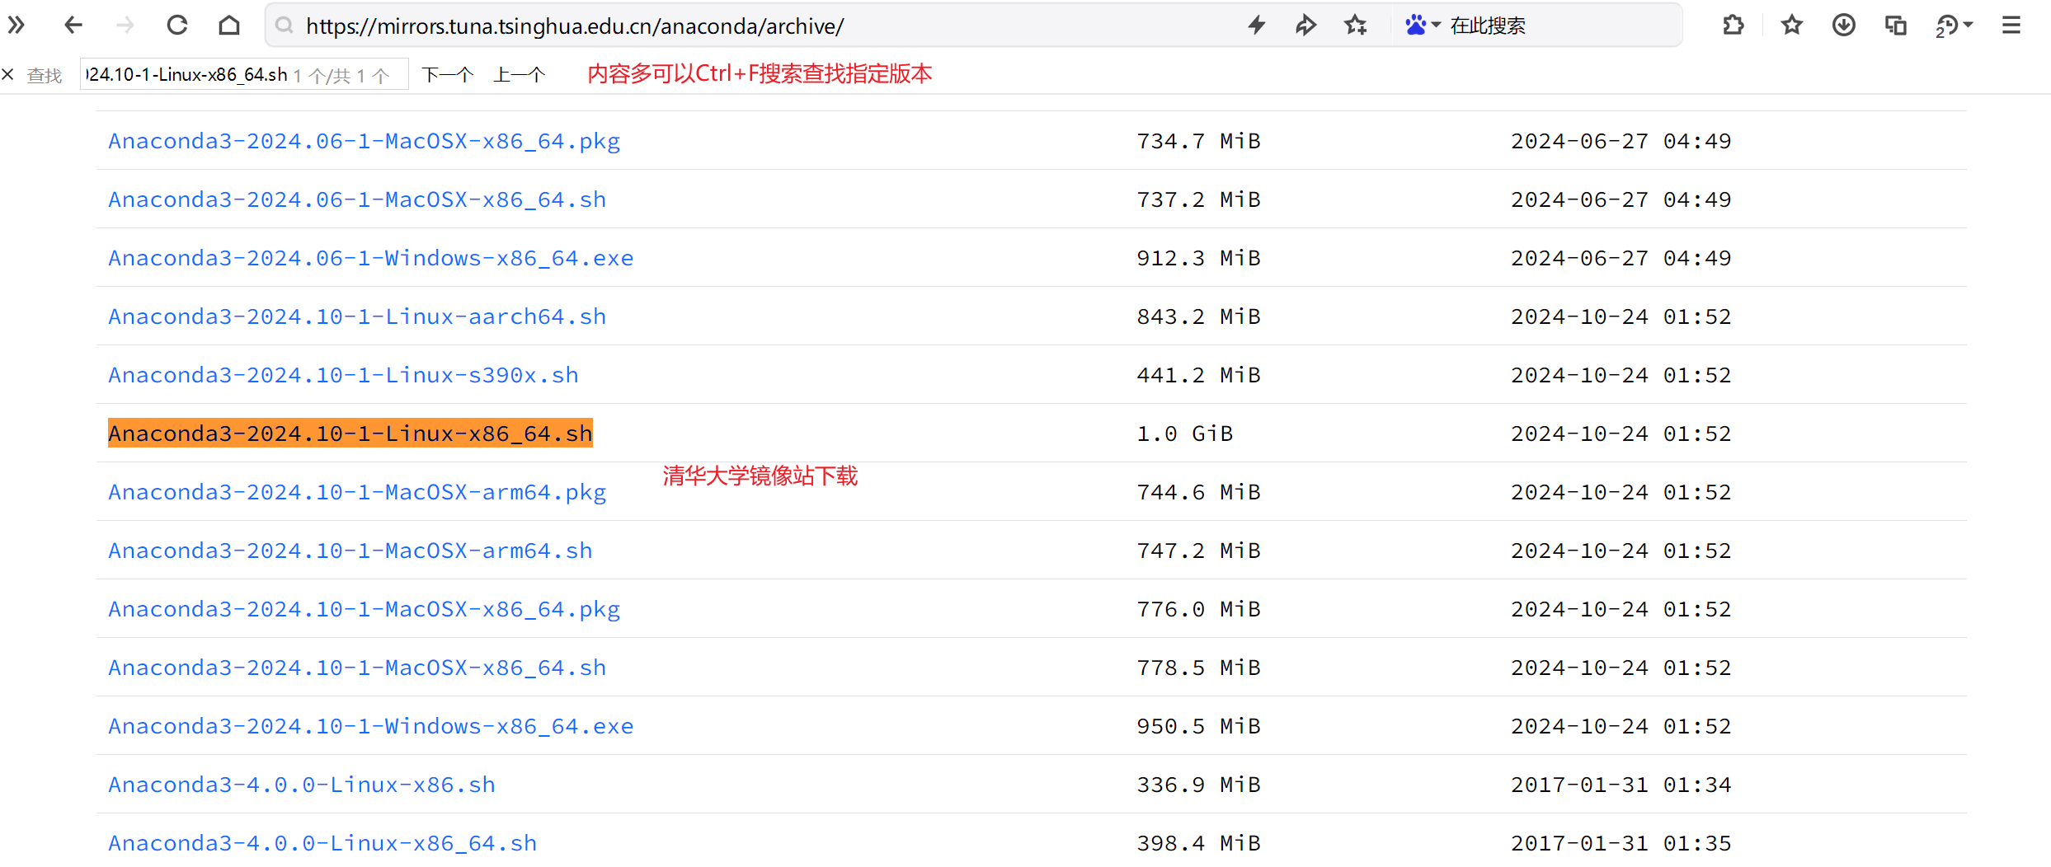Download Anaconda3-2024.06-1-Windows-x86_64.exe
The width and height of the screenshot is (2051, 867).
point(371,258)
